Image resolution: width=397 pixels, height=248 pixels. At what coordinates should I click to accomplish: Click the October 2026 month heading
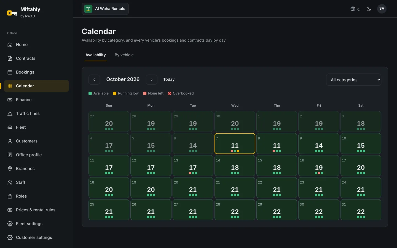123,79
